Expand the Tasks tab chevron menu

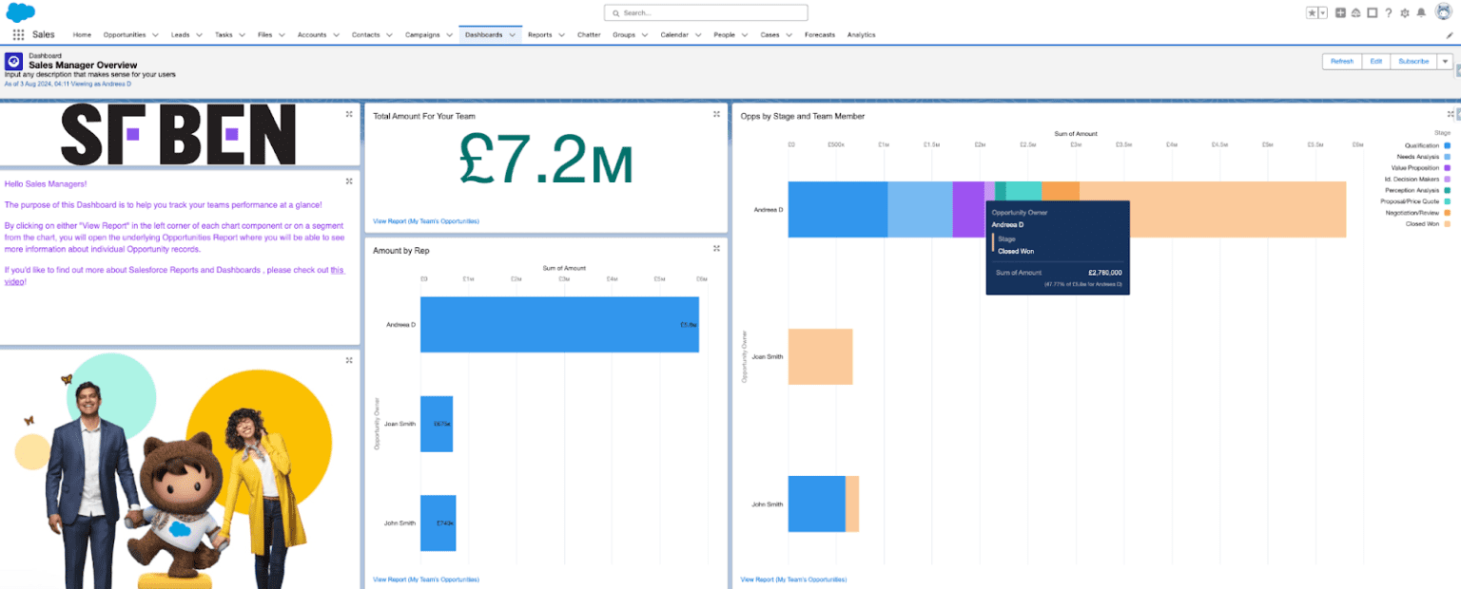point(242,35)
